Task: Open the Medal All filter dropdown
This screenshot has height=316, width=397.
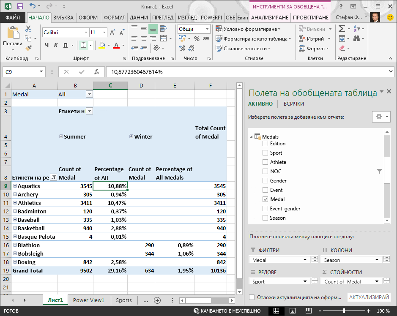Action: [x=89, y=94]
